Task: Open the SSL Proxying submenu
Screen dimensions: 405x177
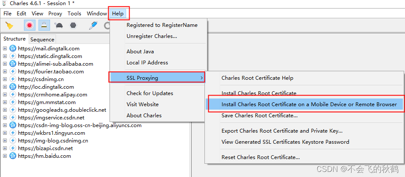Action: [x=157, y=78]
